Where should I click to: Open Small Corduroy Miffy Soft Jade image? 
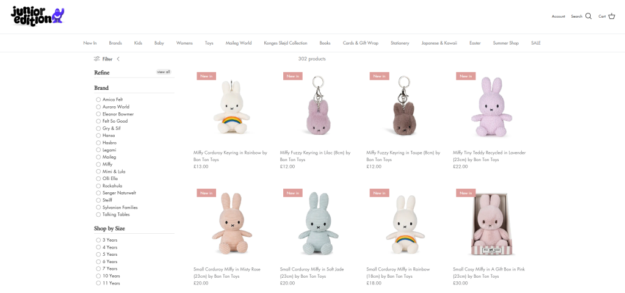[x=318, y=225]
